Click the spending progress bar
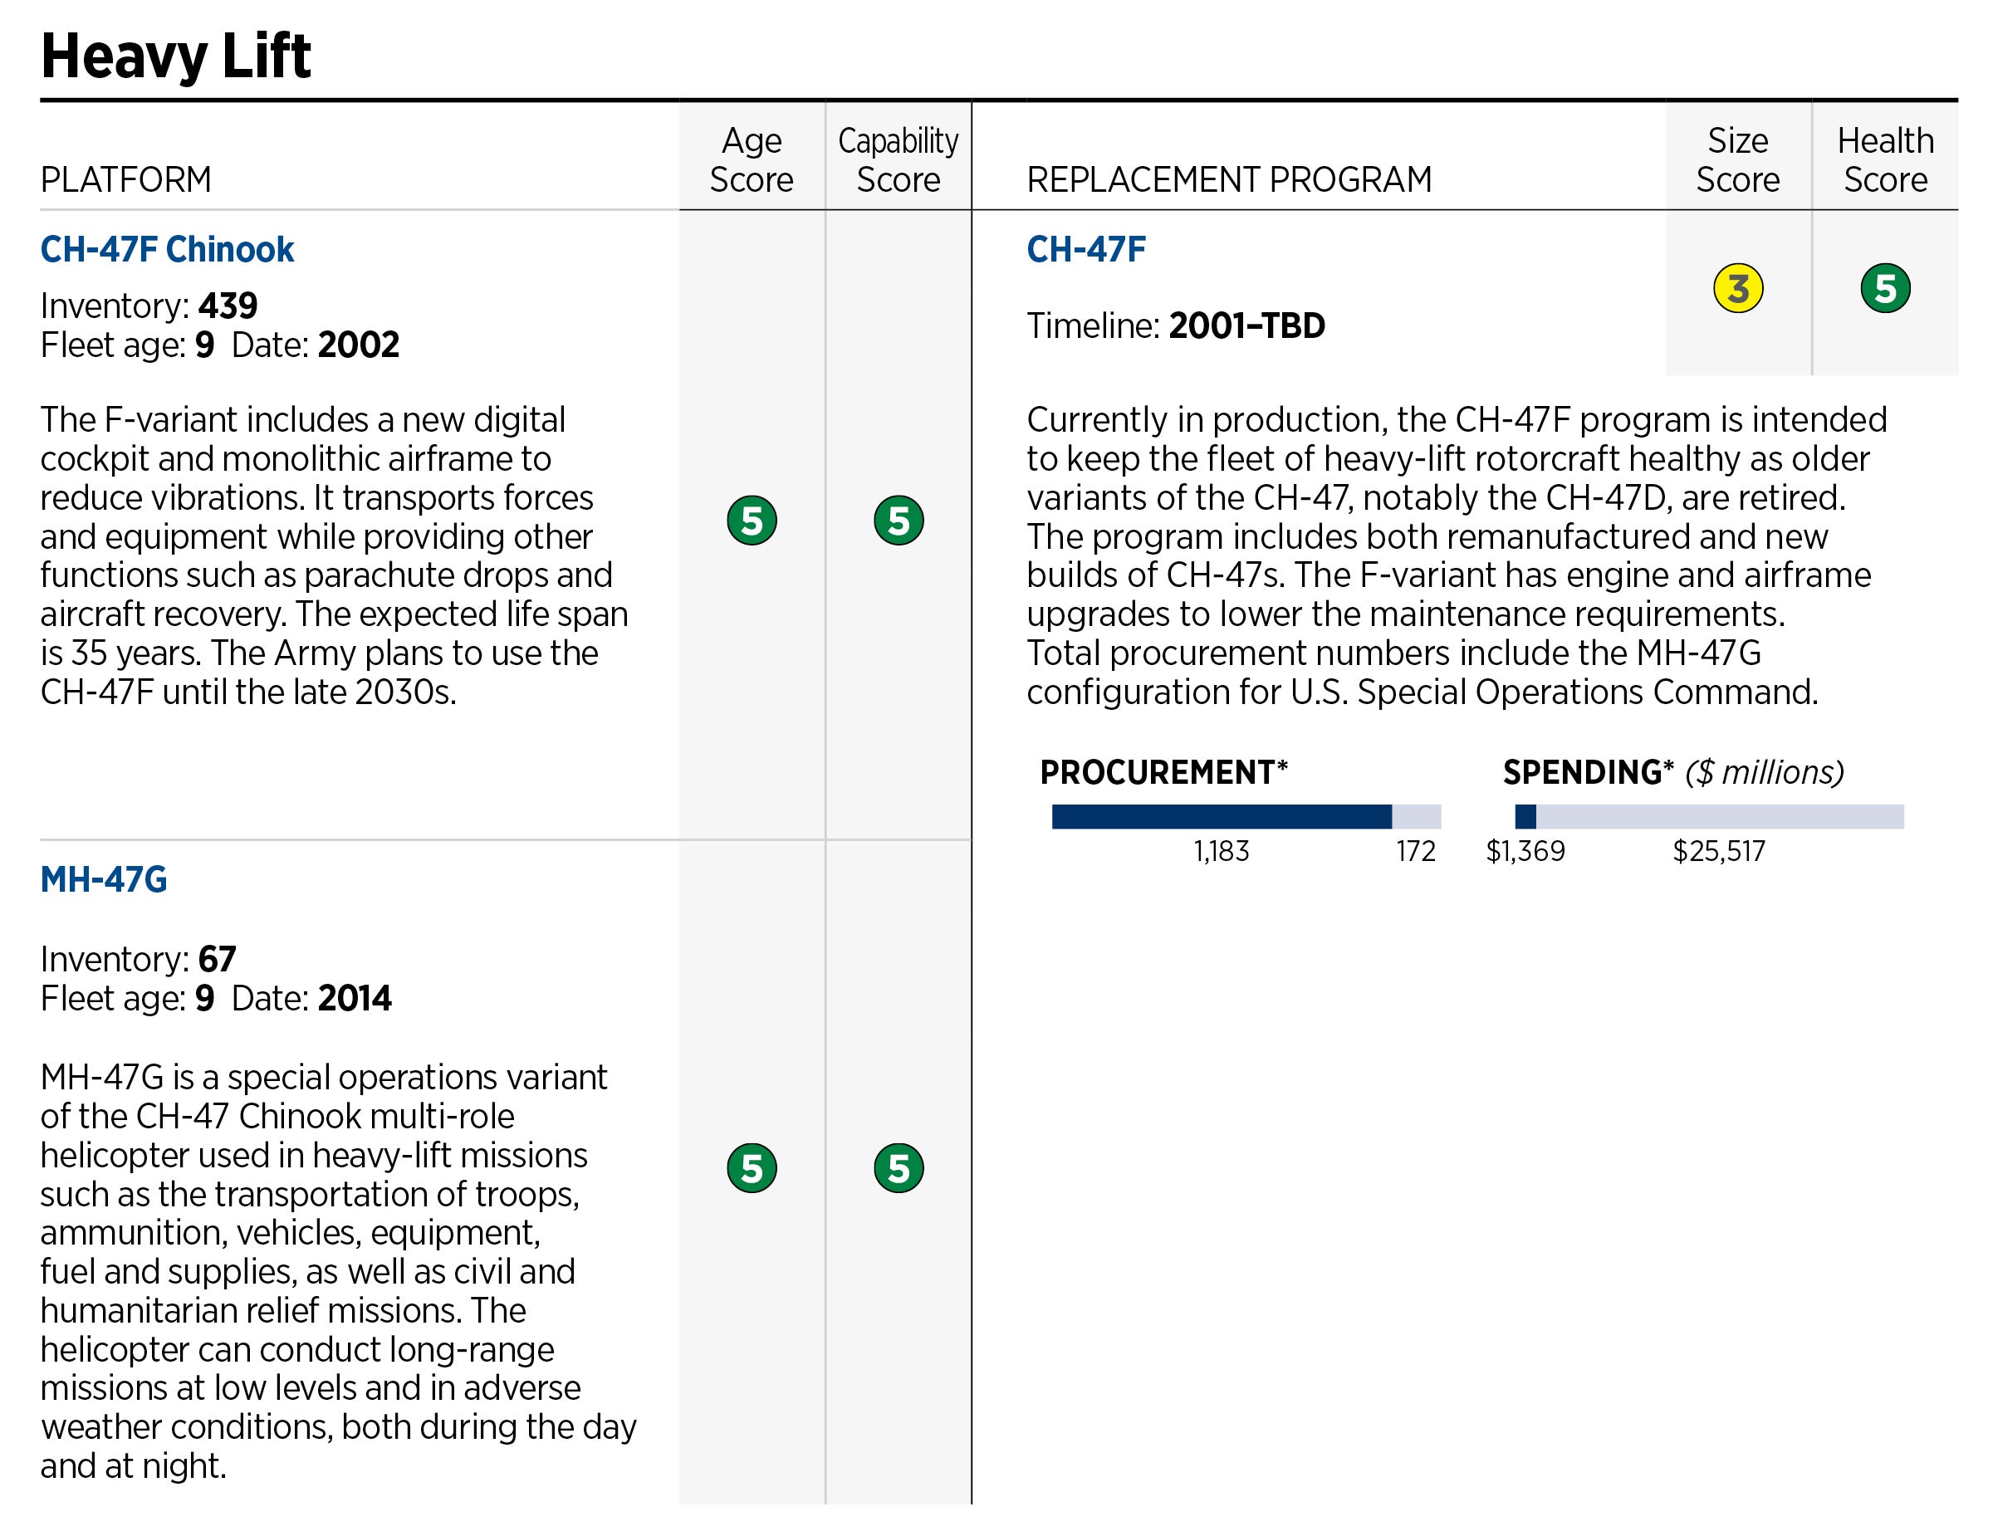1993x1536 pixels. tap(1708, 816)
